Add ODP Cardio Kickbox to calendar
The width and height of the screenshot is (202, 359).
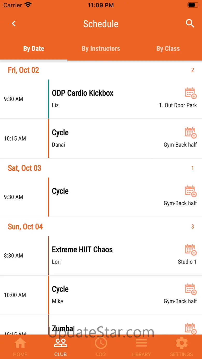click(191, 93)
